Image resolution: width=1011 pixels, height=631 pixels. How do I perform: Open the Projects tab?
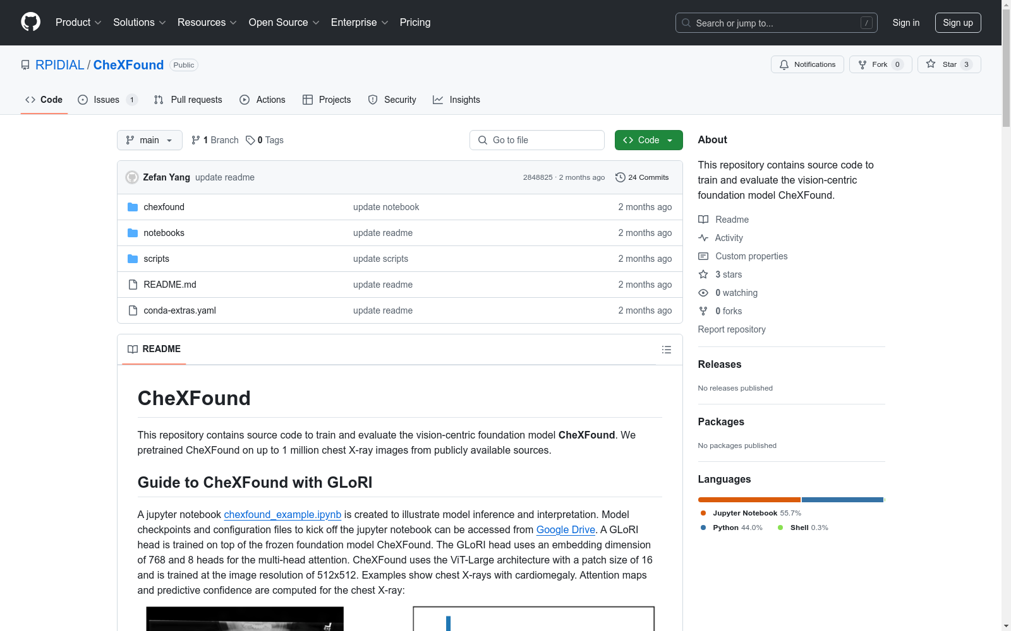pyautogui.click(x=327, y=100)
